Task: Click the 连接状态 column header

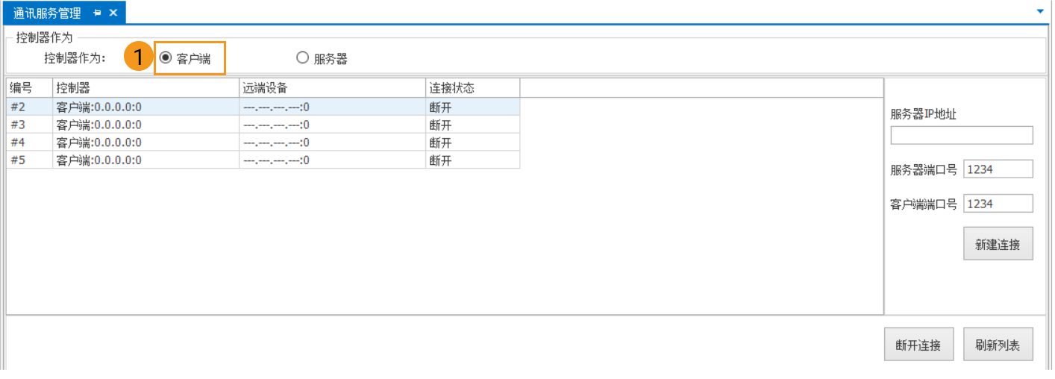Action: 472,88
